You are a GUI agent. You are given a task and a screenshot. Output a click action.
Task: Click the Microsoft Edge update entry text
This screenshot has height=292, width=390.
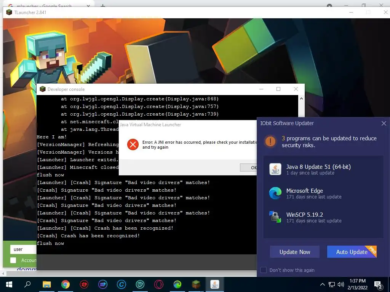click(304, 191)
